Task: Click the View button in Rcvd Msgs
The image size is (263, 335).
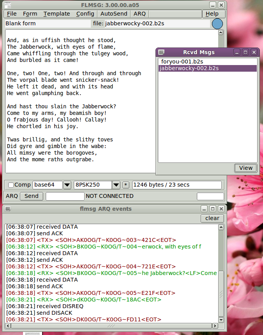Action: pos(246,168)
